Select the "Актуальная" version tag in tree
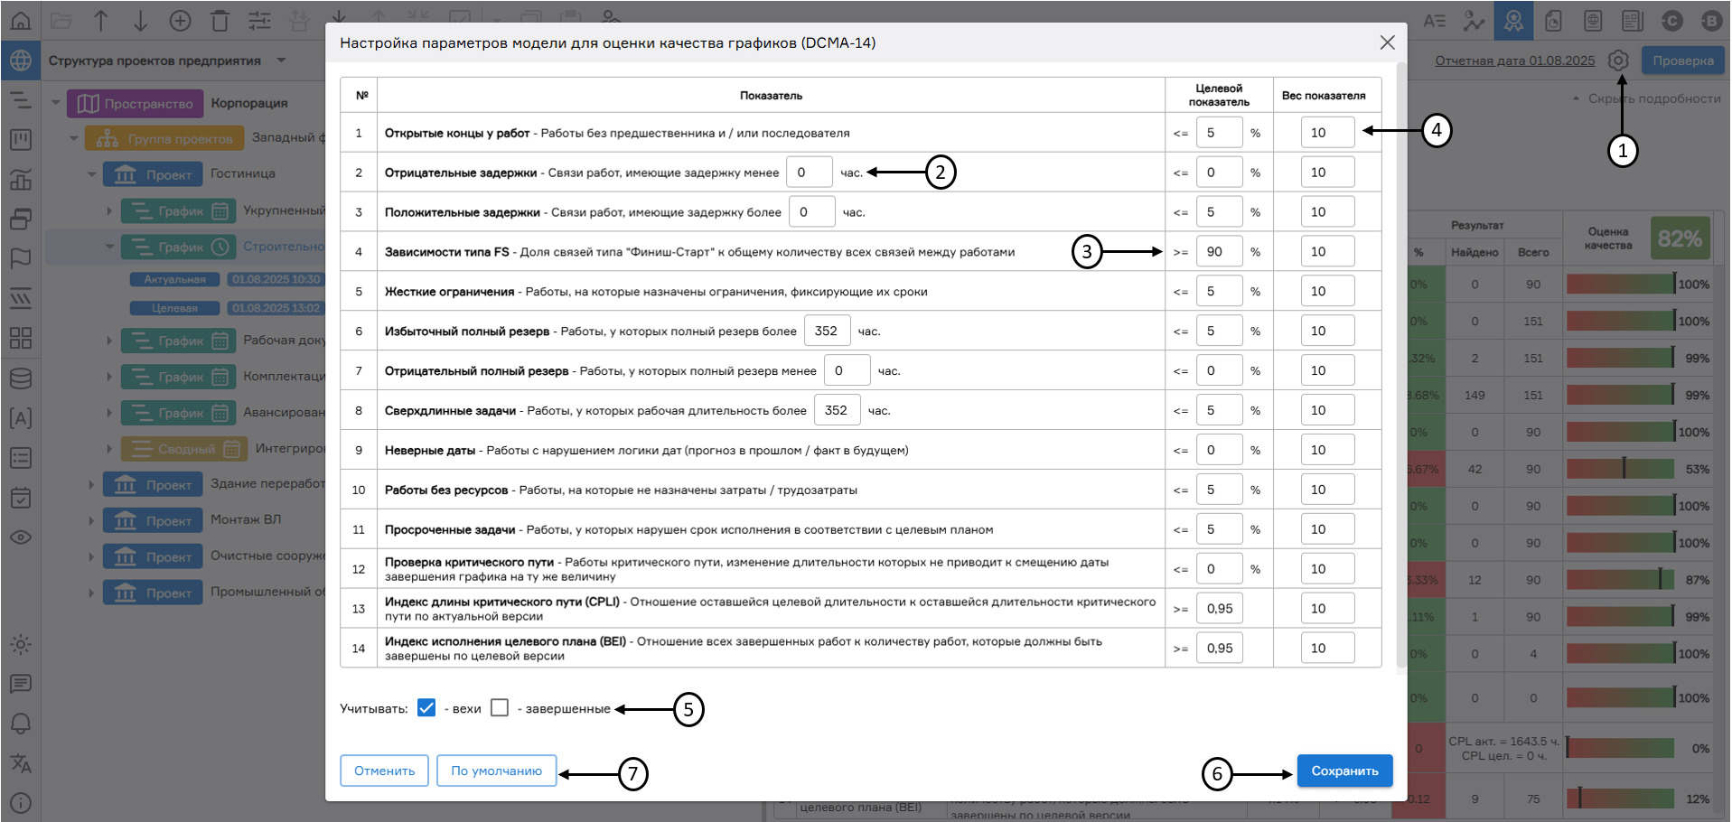This screenshot has height=822, width=1732. click(x=174, y=280)
